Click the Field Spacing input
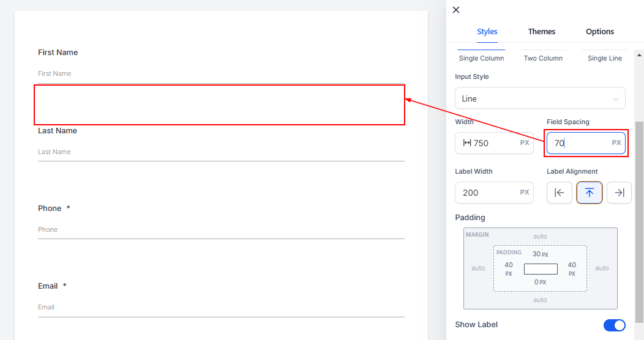Image resolution: width=644 pixels, height=340 pixels. (578, 143)
